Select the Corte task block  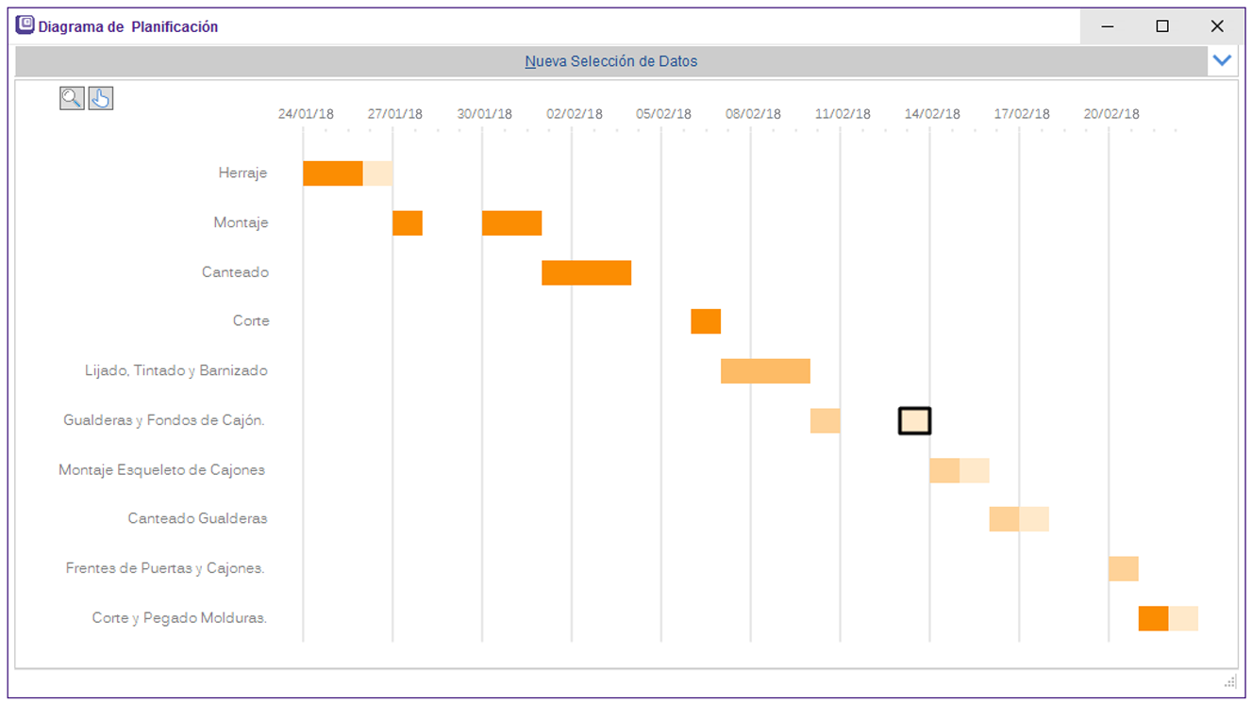[706, 321]
